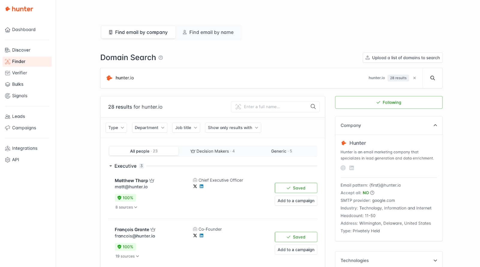Open Hunter company website globe icon
The image size is (480, 267).
pos(343,168)
